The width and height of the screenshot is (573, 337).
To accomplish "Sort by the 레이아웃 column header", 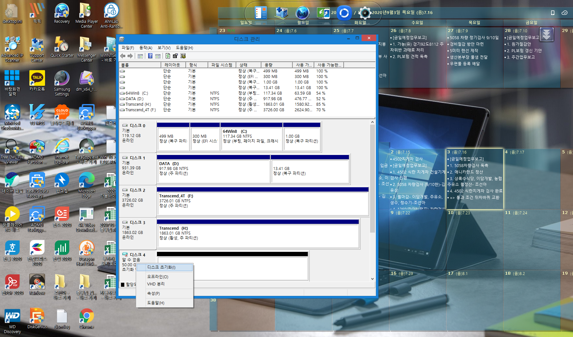I will (173, 65).
